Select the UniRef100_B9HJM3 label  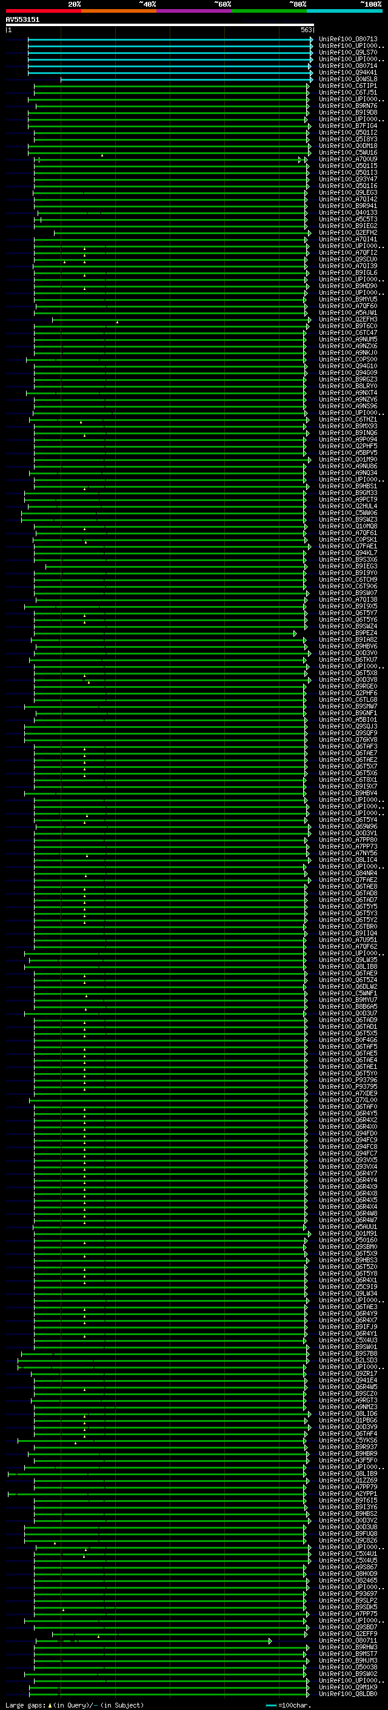(x=348, y=1660)
